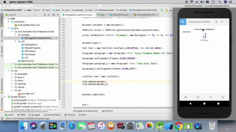Expand the drawable folder
236x132 pixels.
tap(12, 74)
